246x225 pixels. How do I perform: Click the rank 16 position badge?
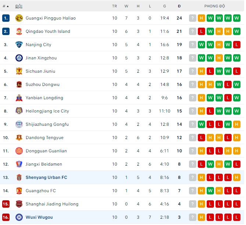(x=6, y=217)
